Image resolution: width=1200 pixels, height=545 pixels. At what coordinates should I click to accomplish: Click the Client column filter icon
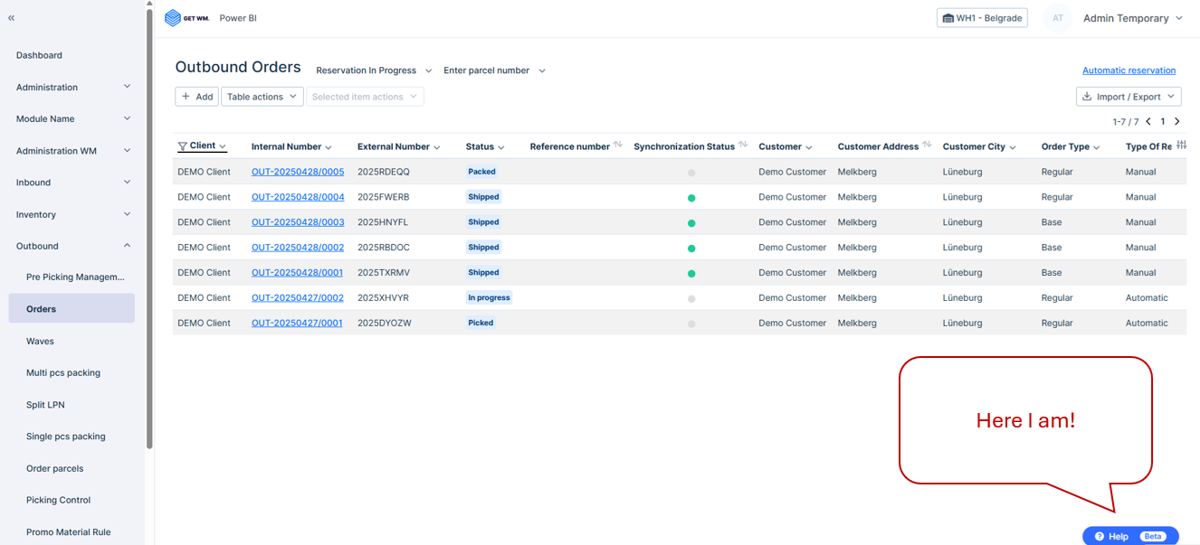[183, 146]
